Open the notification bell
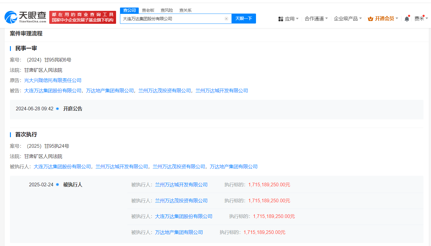 point(407,19)
